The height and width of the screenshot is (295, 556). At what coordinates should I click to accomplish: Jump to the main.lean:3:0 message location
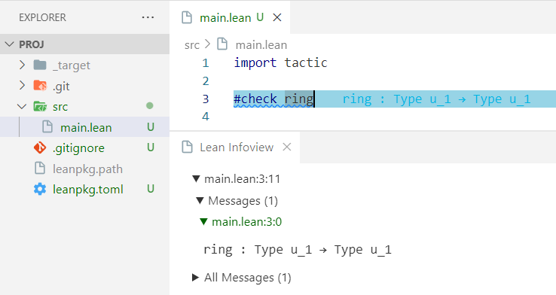[x=247, y=222]
